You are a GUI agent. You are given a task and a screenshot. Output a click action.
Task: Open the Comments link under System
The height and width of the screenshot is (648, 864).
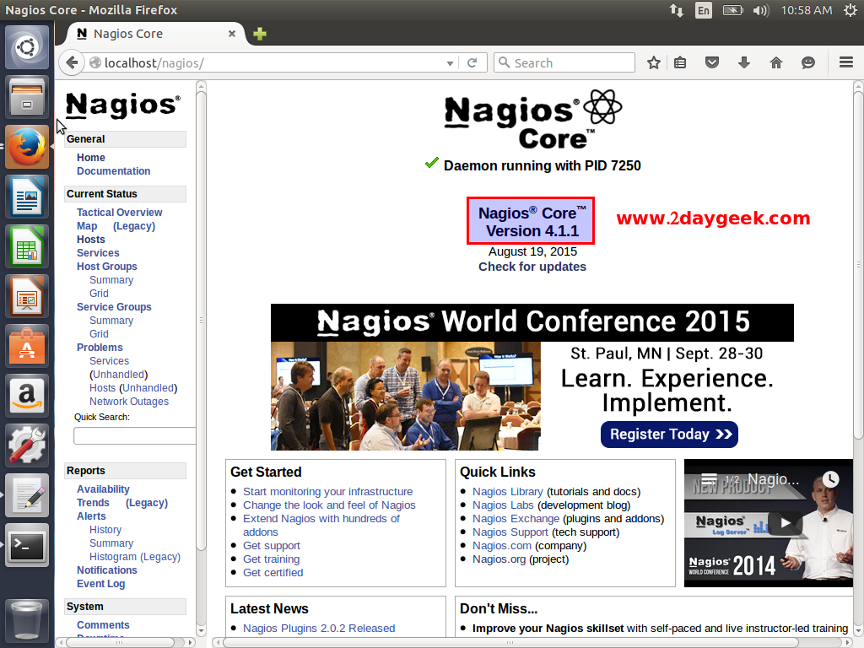point(103,625)
